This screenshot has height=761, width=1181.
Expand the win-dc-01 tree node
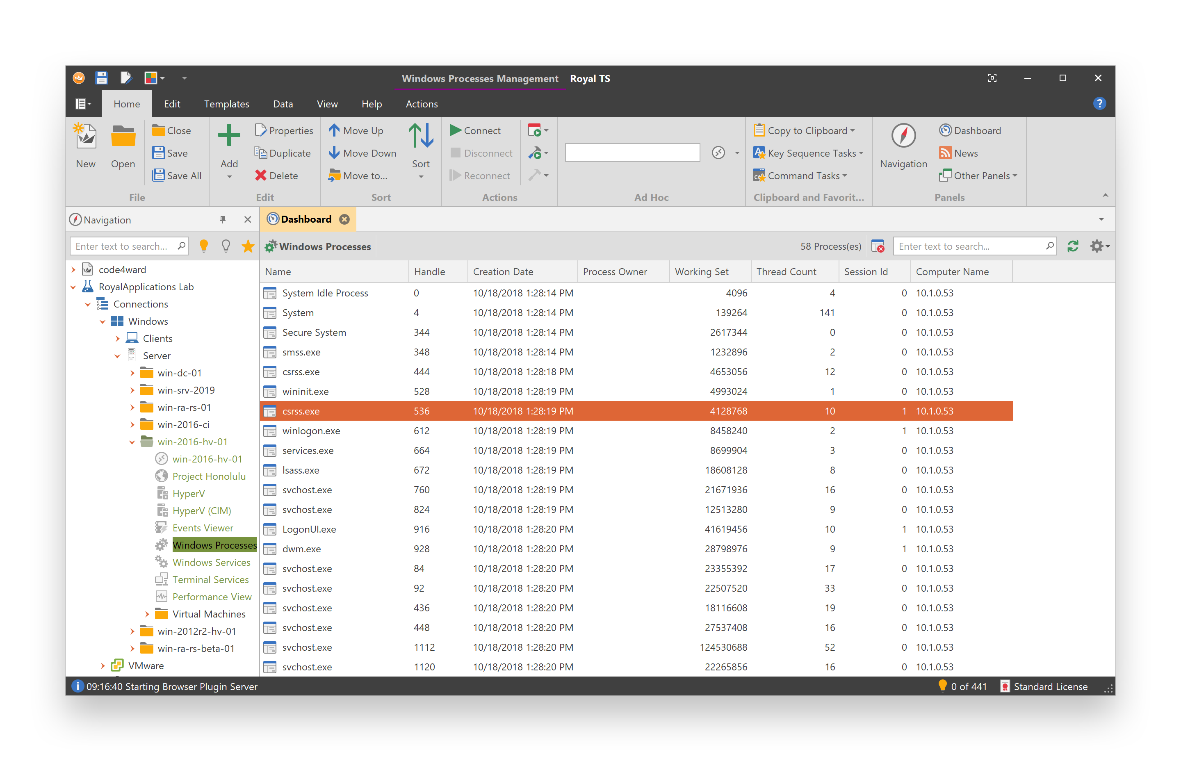tap(132, 373)
